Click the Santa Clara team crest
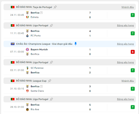Viewport: 139px width, 114px height. coord(27,91)
